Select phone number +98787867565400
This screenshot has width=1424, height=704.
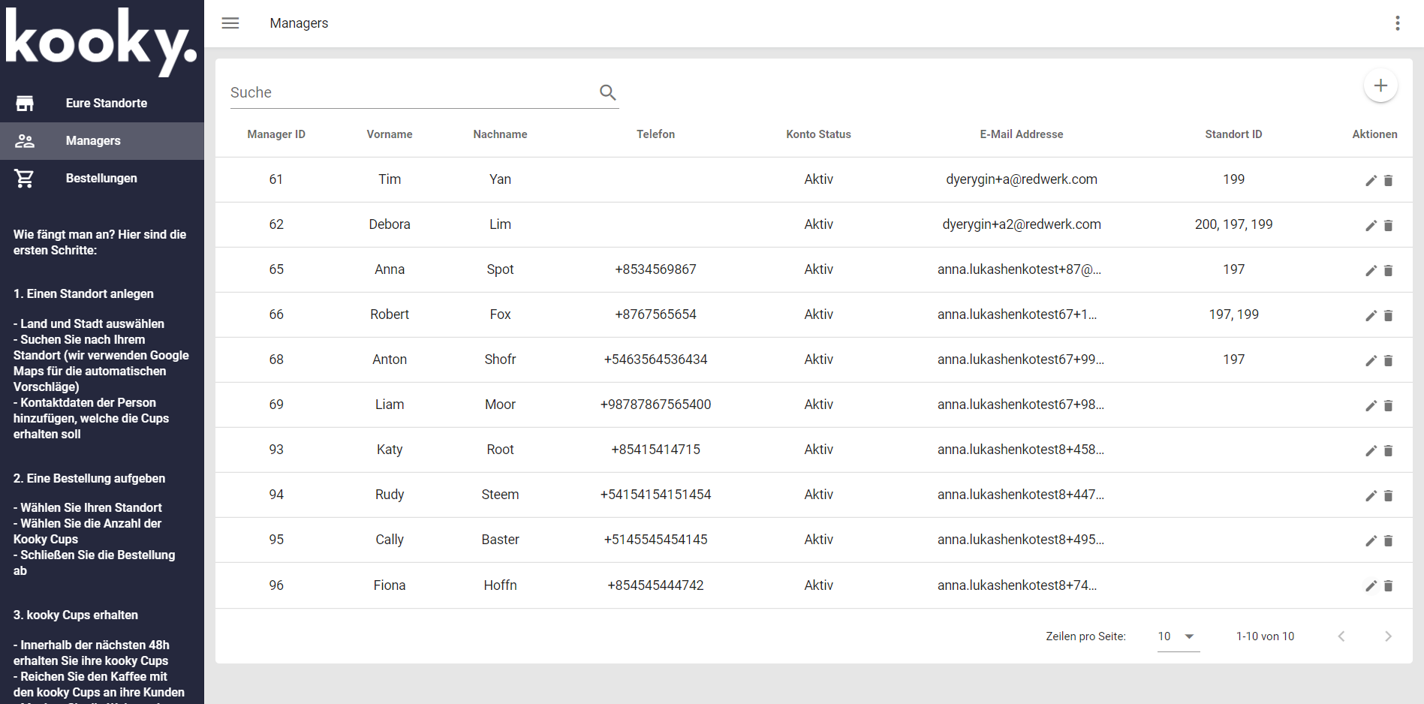point(655,405)
